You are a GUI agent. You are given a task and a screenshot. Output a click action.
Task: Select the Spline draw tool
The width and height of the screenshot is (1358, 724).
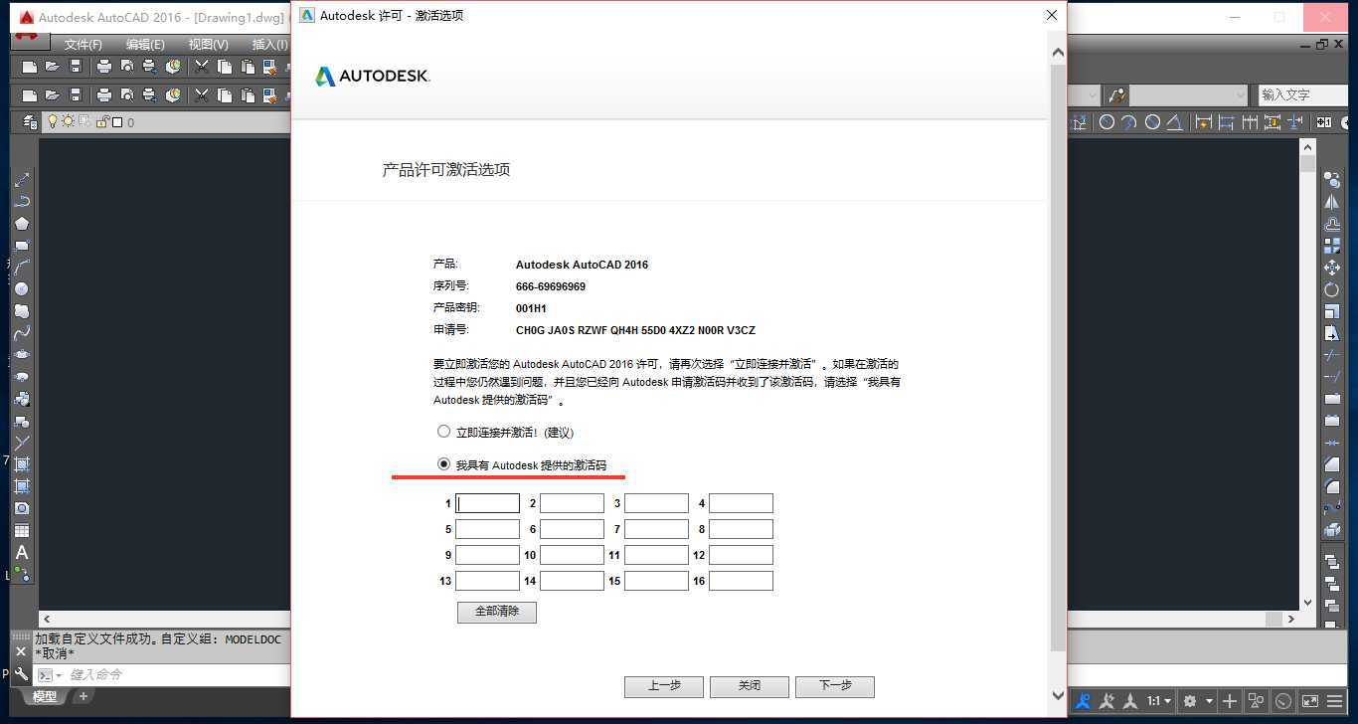(x=22, y=332)
